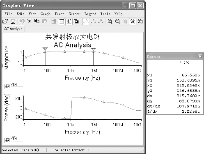The image size is (204, 154).
Task: Click the black and white background icon
Action: (76, 22)
